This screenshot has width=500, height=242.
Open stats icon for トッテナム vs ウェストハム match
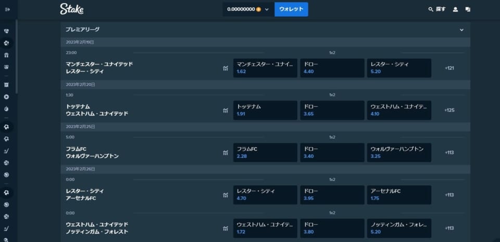226,110
